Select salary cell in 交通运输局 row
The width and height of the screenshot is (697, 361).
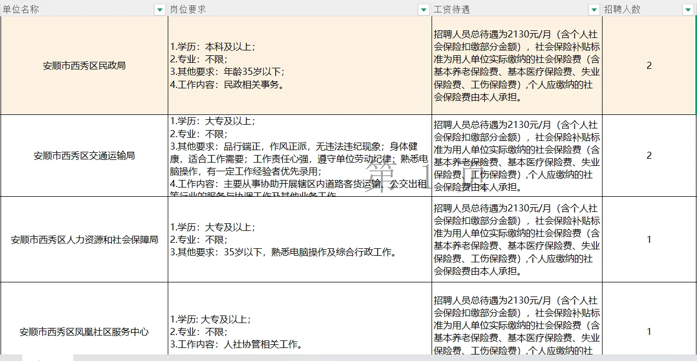tap(517, 156)
